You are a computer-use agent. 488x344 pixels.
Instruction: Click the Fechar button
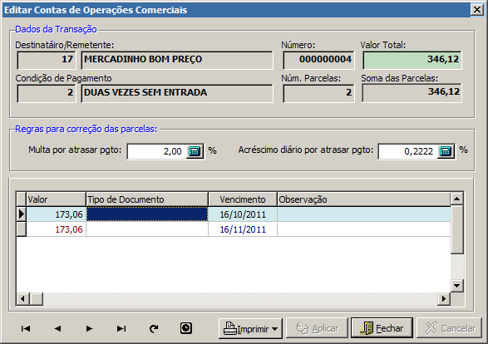[x=382, y=328]
